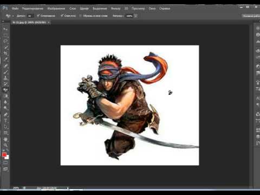Image resolution: width=260 pixels, height=195 pixels.
Task: Select the Eyedropper tool
Action: [x=5, y=60]
